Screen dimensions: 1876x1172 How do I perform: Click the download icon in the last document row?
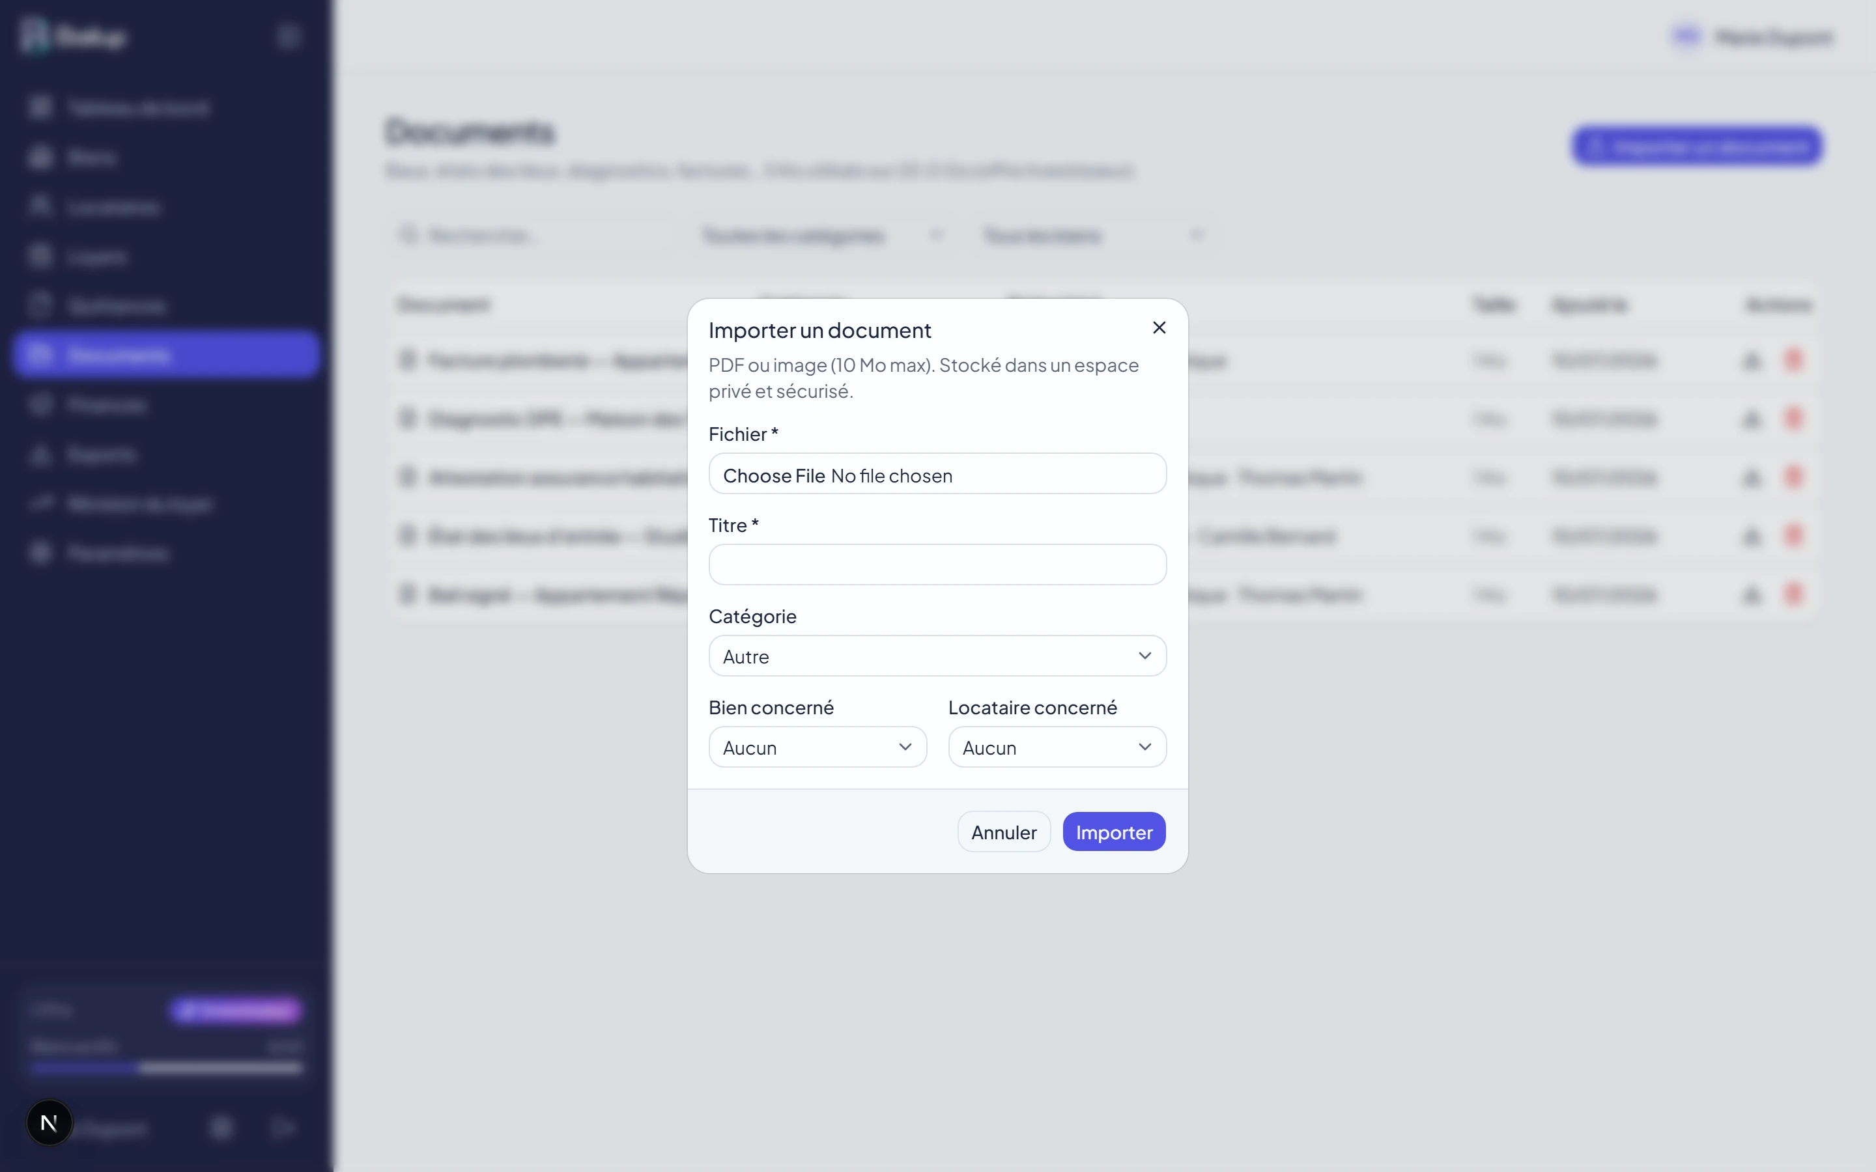pyautogui.click(x=1752, y=594)
